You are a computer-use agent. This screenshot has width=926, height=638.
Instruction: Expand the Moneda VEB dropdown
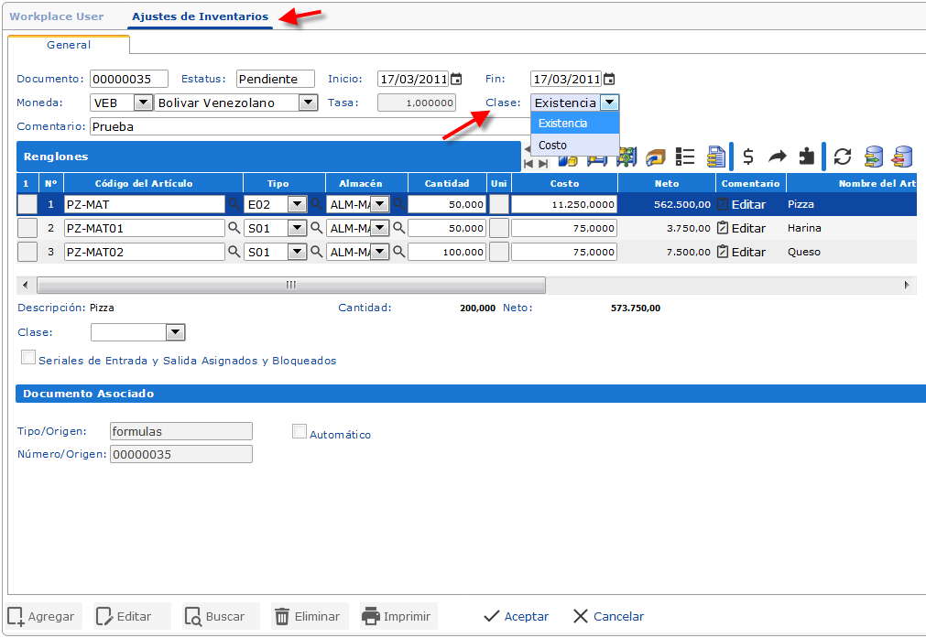[143, 103]
